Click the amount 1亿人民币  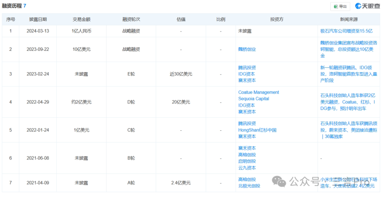pyautogui.click(x=81, y=31)
